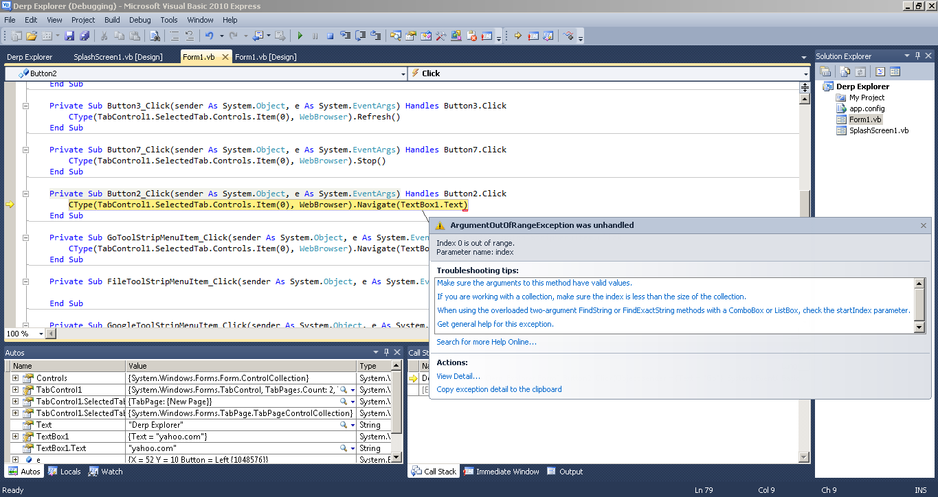Click the Properties icon in Solution Explorer toolbar

[826, 71]
